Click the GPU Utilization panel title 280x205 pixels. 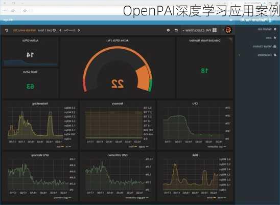tap(118, 155)
